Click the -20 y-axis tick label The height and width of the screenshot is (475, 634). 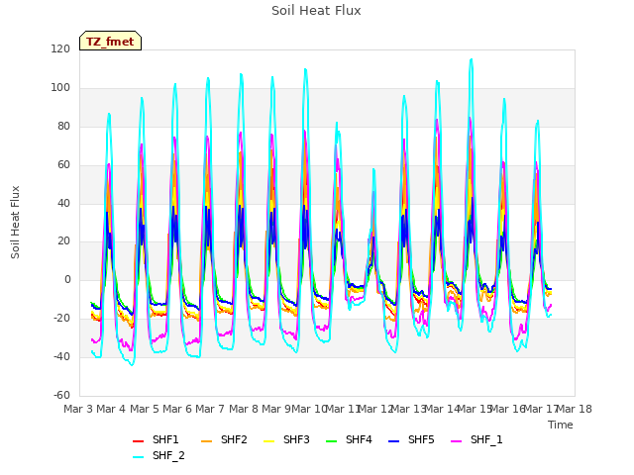[61, 319]
